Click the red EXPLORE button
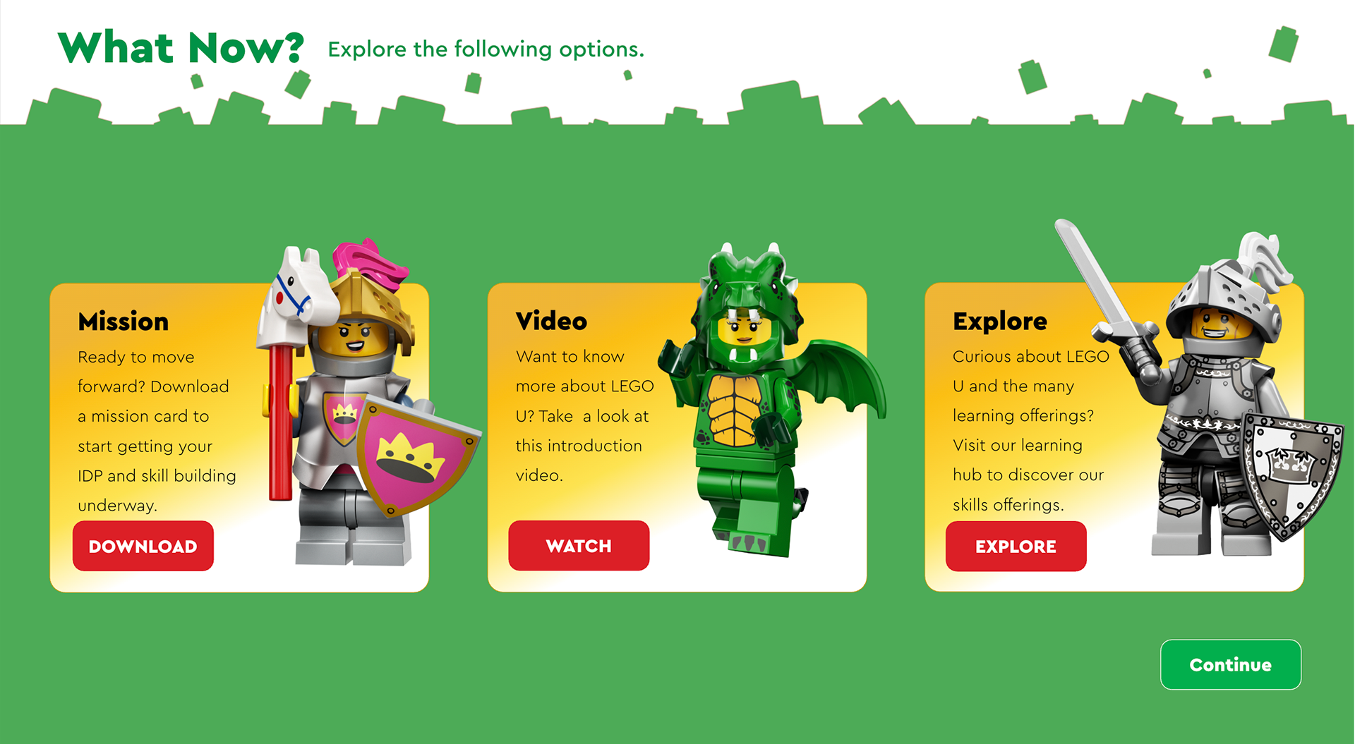 (1016, 547)
